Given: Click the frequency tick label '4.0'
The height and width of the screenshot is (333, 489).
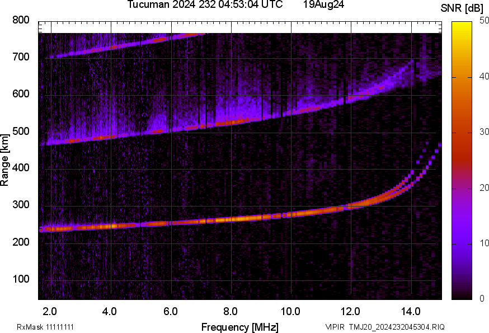Looking at the screenshot, I should 110,312.
